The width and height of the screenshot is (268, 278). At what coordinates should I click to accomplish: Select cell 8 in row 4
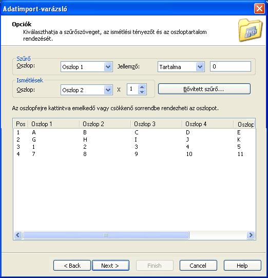(85, 154)
